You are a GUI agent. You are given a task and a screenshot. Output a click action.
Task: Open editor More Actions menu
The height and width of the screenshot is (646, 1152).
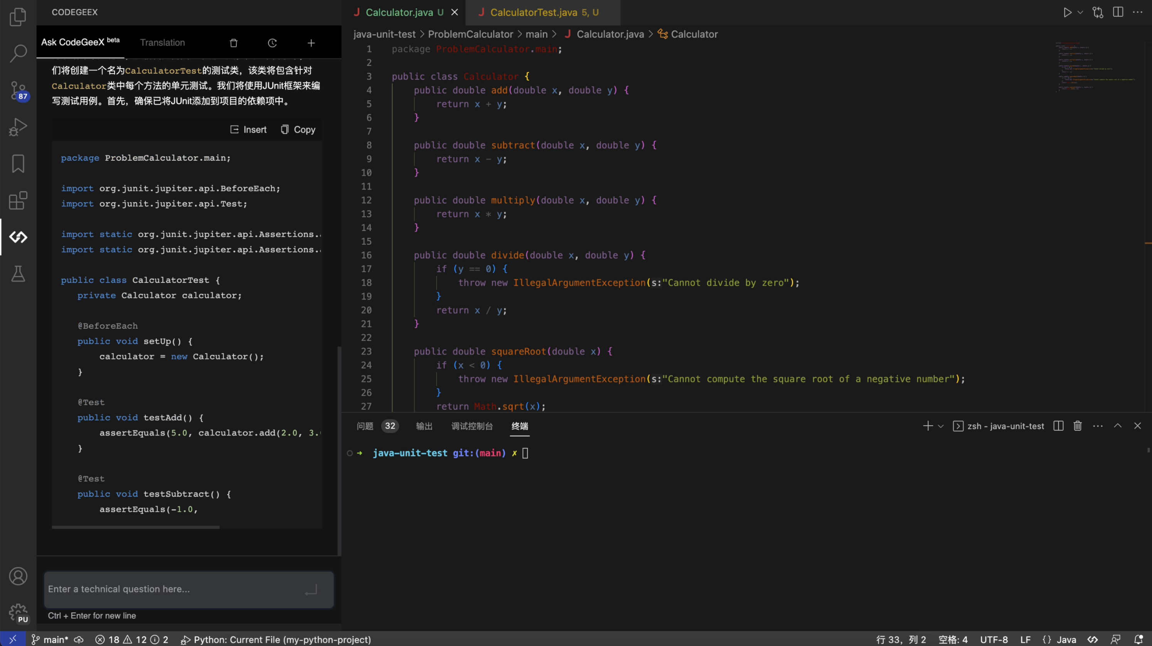click(1138, 12)
